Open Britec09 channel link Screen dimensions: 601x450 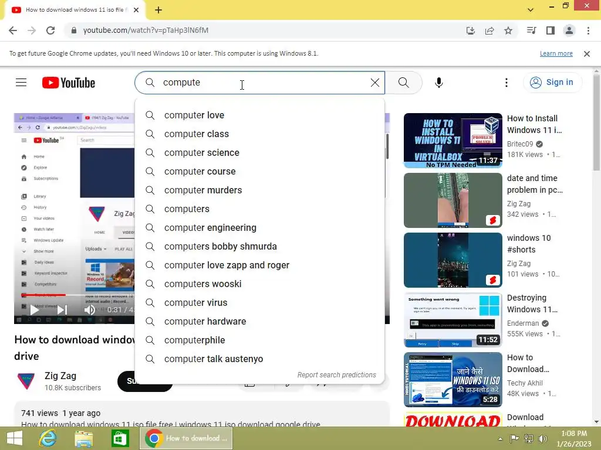point(520,144)
